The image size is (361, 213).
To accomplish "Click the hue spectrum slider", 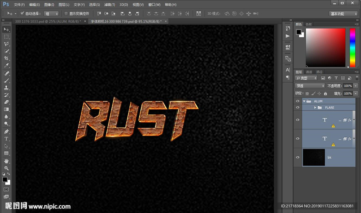I will (353, 48).
